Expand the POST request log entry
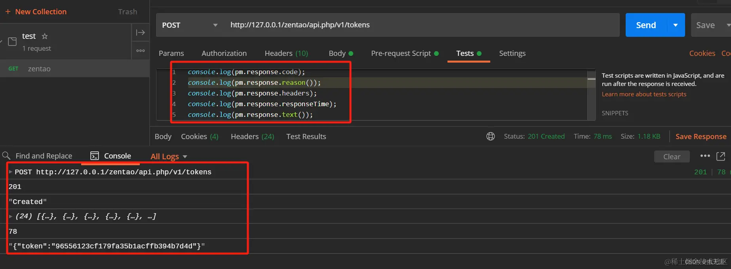 click(11, 172)
